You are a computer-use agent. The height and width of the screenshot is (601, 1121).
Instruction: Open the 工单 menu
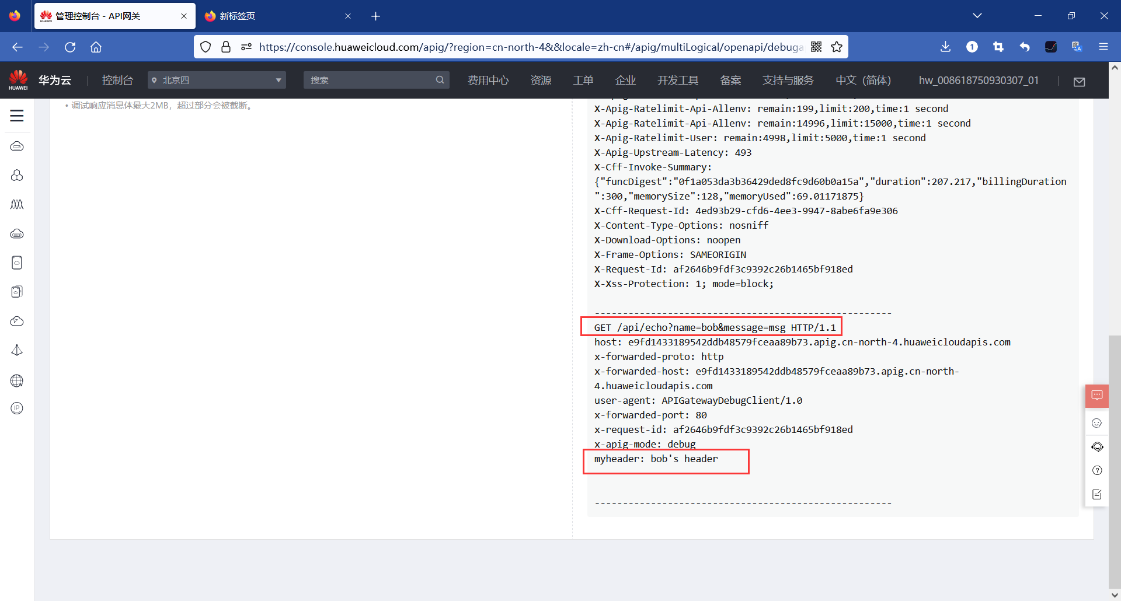pyautogui.click(x=583, y=80)
